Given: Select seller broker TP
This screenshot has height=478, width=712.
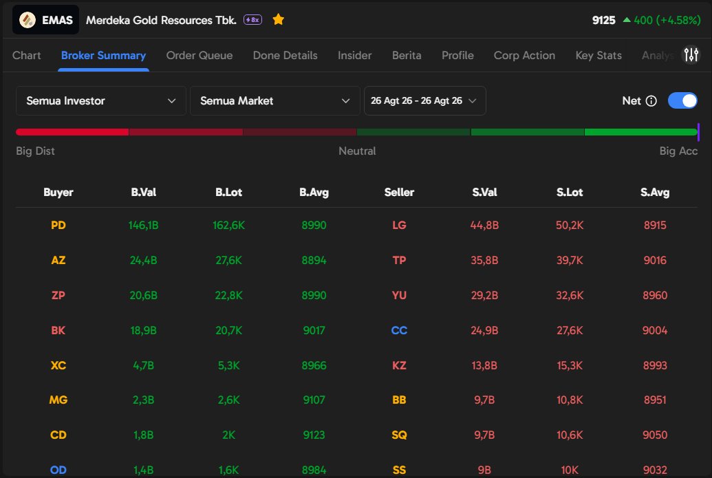Looking at the screenshot, I should coord(399,260).
